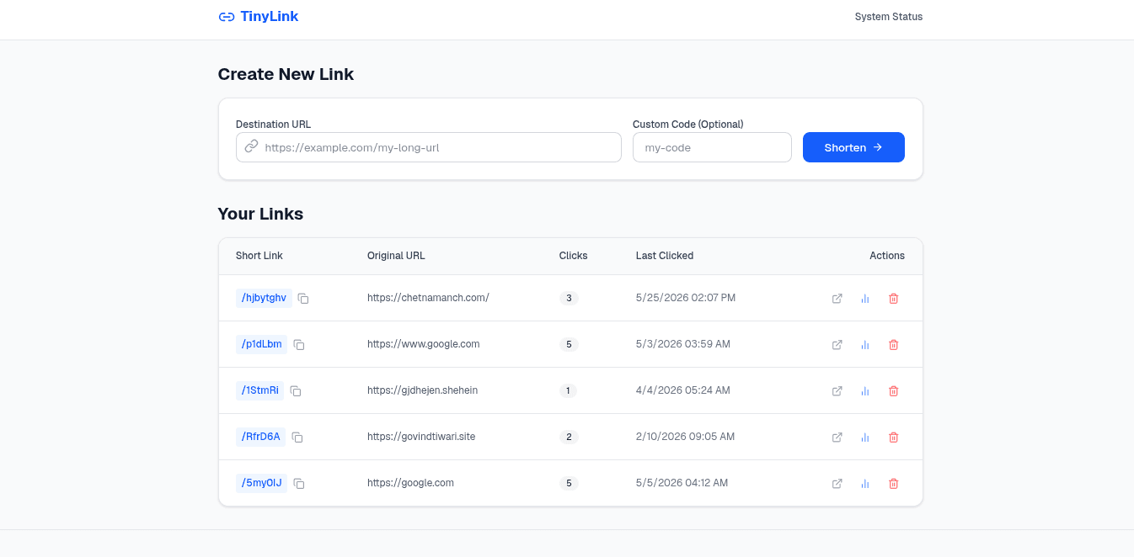The image size is (1134, 557).
Task: Focus the Custom Code input
Action: tap(712, 147)
